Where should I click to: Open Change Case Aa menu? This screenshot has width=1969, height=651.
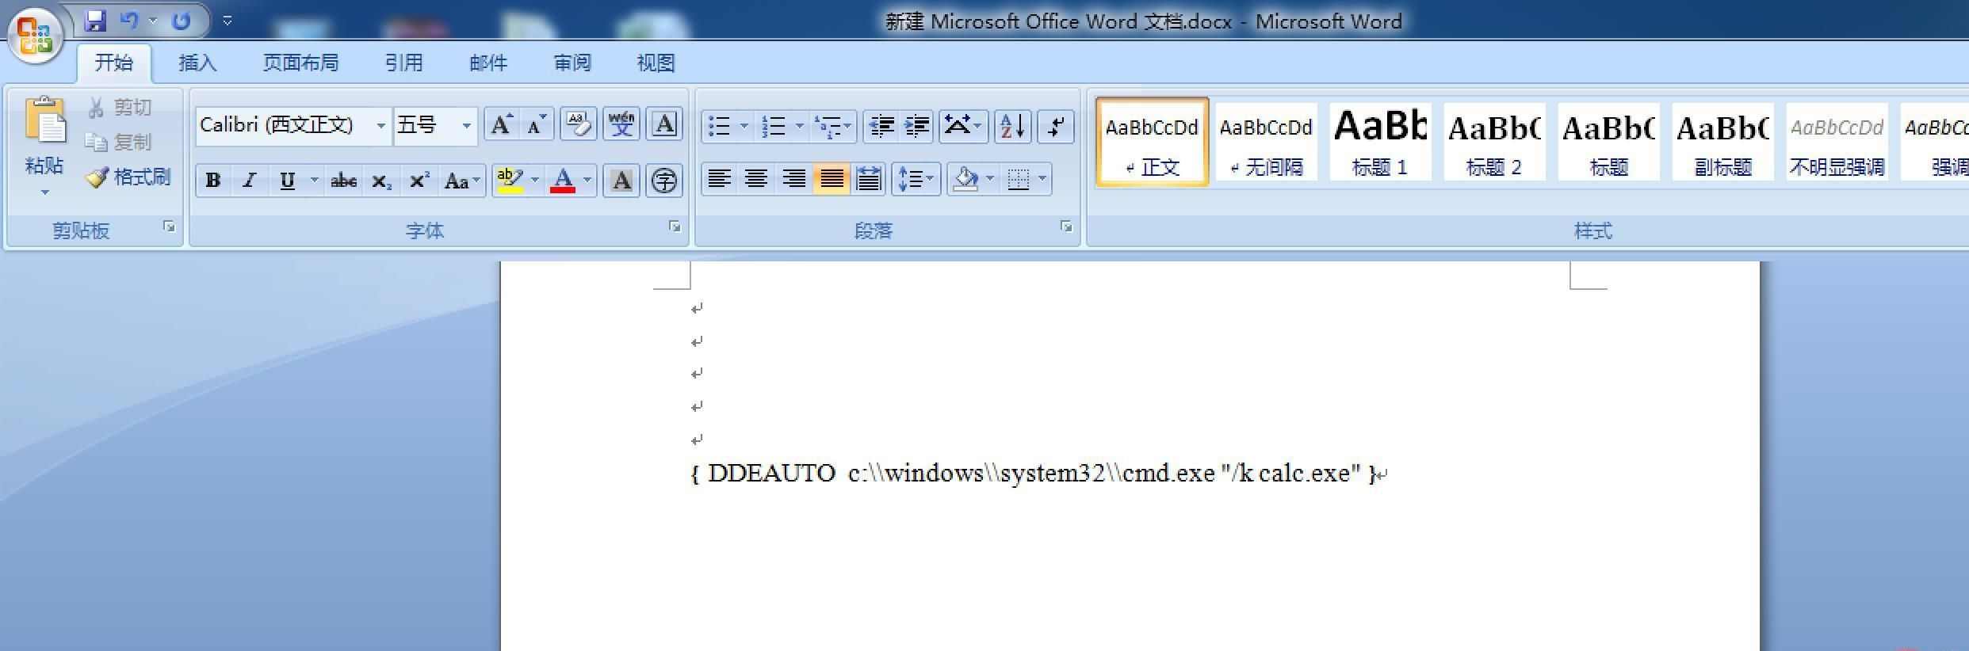461,181
